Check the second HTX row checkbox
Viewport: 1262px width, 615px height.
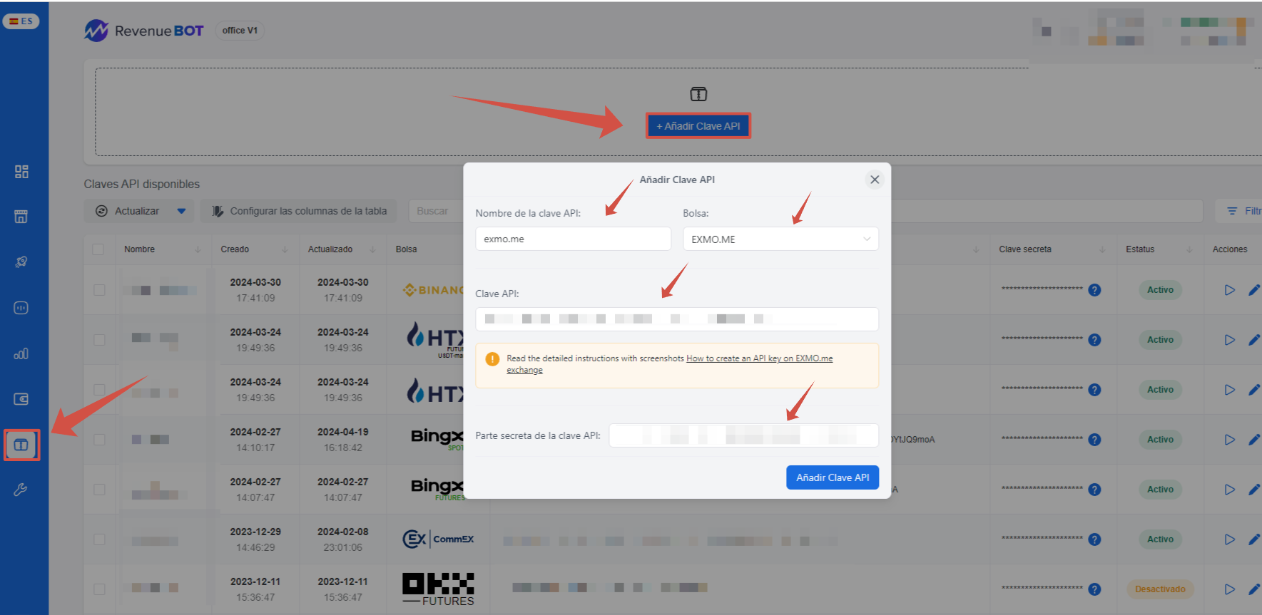click(99, 390)
